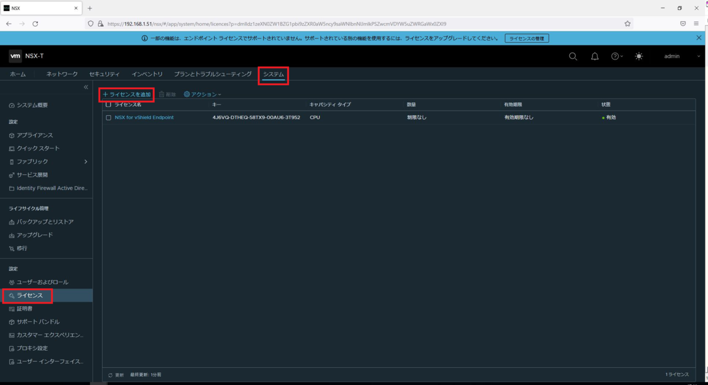Sort by キャパシティ タイプ column header

[x=330, y=105]
